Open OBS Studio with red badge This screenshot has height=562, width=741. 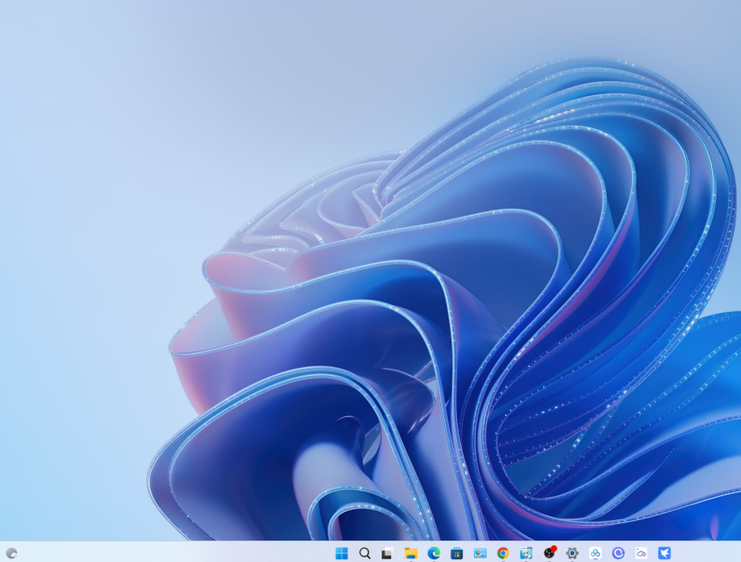549,553
